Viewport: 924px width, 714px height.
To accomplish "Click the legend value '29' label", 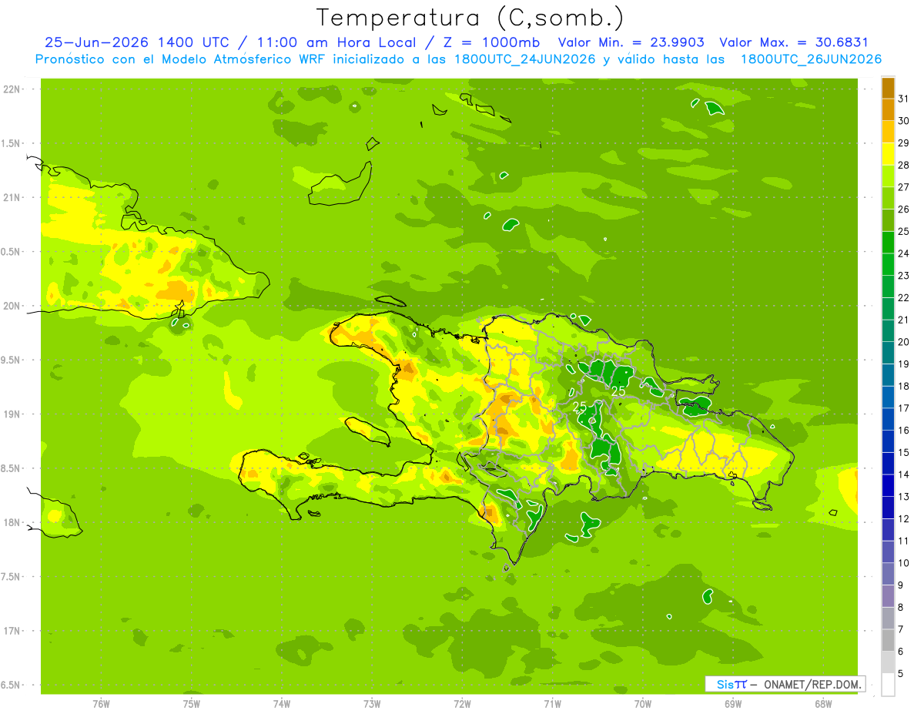I will coord(904,142).
